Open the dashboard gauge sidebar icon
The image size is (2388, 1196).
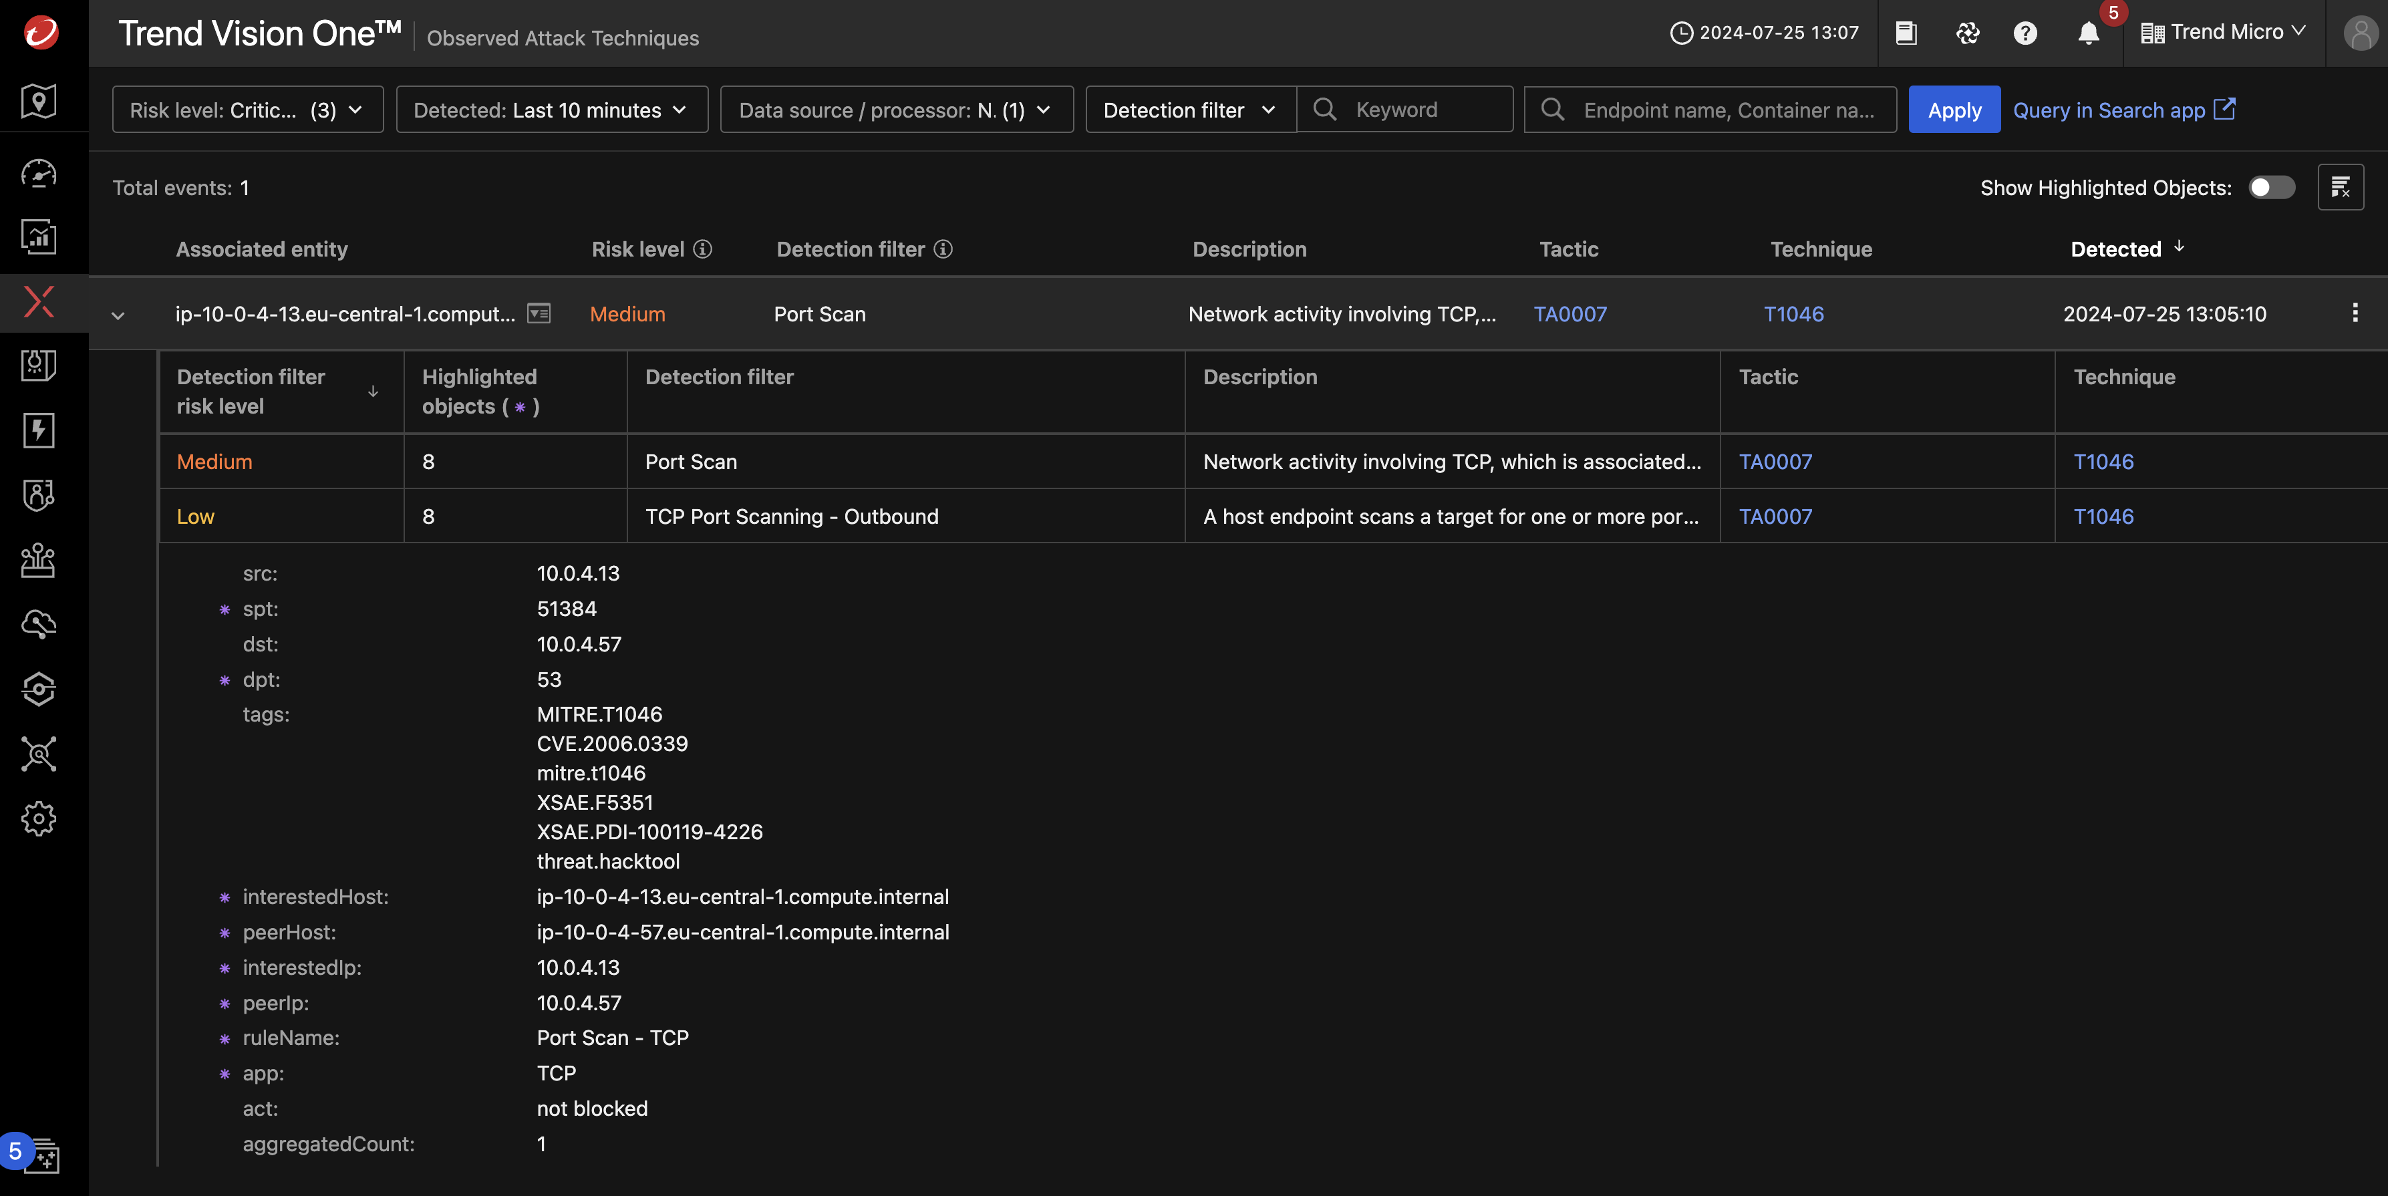pyautogui.click(x=39, y=173)
